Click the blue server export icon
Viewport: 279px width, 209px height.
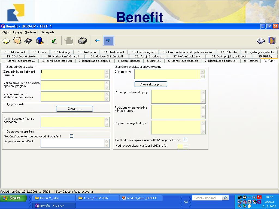click(x=40, y=41)
